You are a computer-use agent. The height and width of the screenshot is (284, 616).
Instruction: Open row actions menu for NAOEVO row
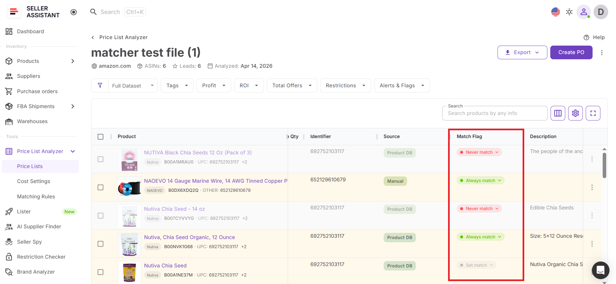pyautogui.click(x=592, y=188)
